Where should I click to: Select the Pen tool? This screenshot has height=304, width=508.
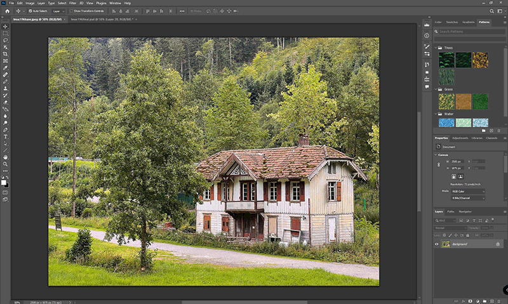[5, 130]
